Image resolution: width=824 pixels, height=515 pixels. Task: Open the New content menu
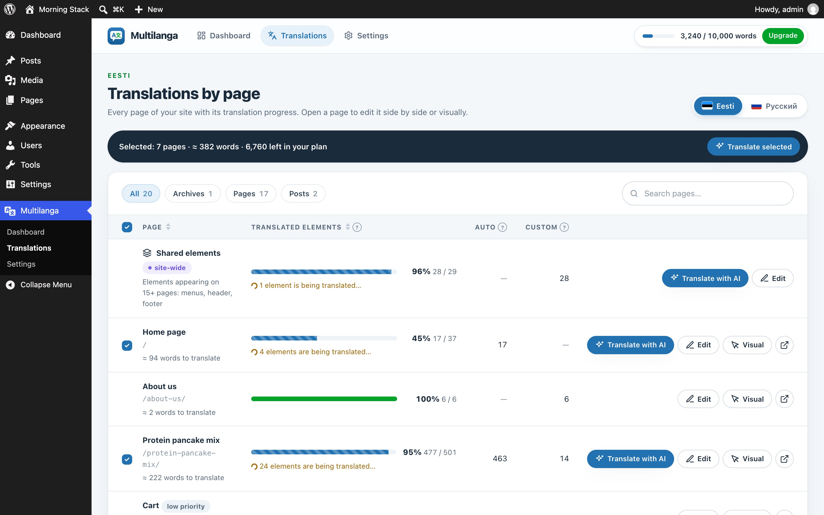tap(149, 9)
